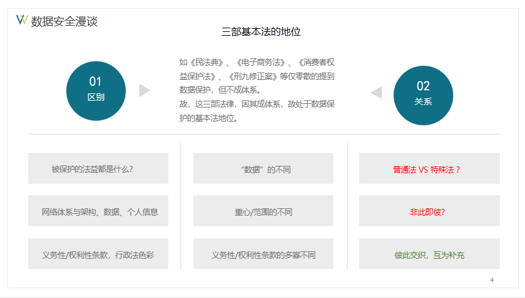Click the 02 关系 teal circle
The image size is (525, 298).
423,95
